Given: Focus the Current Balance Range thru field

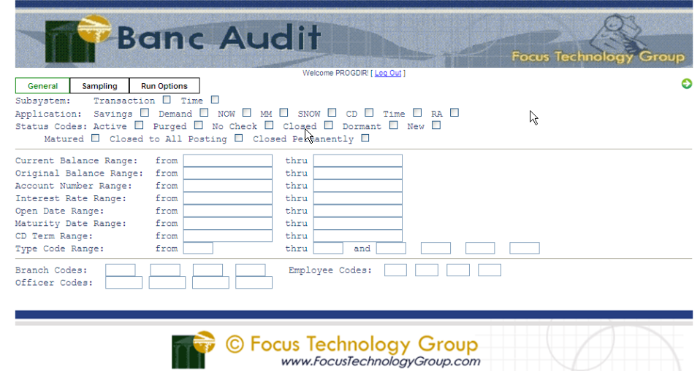Looking at the screenshot, I should [x=357, y=160].
